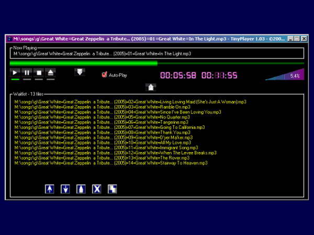Click the upward double-arrow button above waitlist
This screenshot has height=235, width=314.
click(x=151, y=87)
